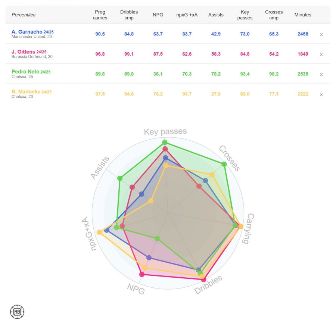Remove Pedro Neto row with its x

coord(321,74)
